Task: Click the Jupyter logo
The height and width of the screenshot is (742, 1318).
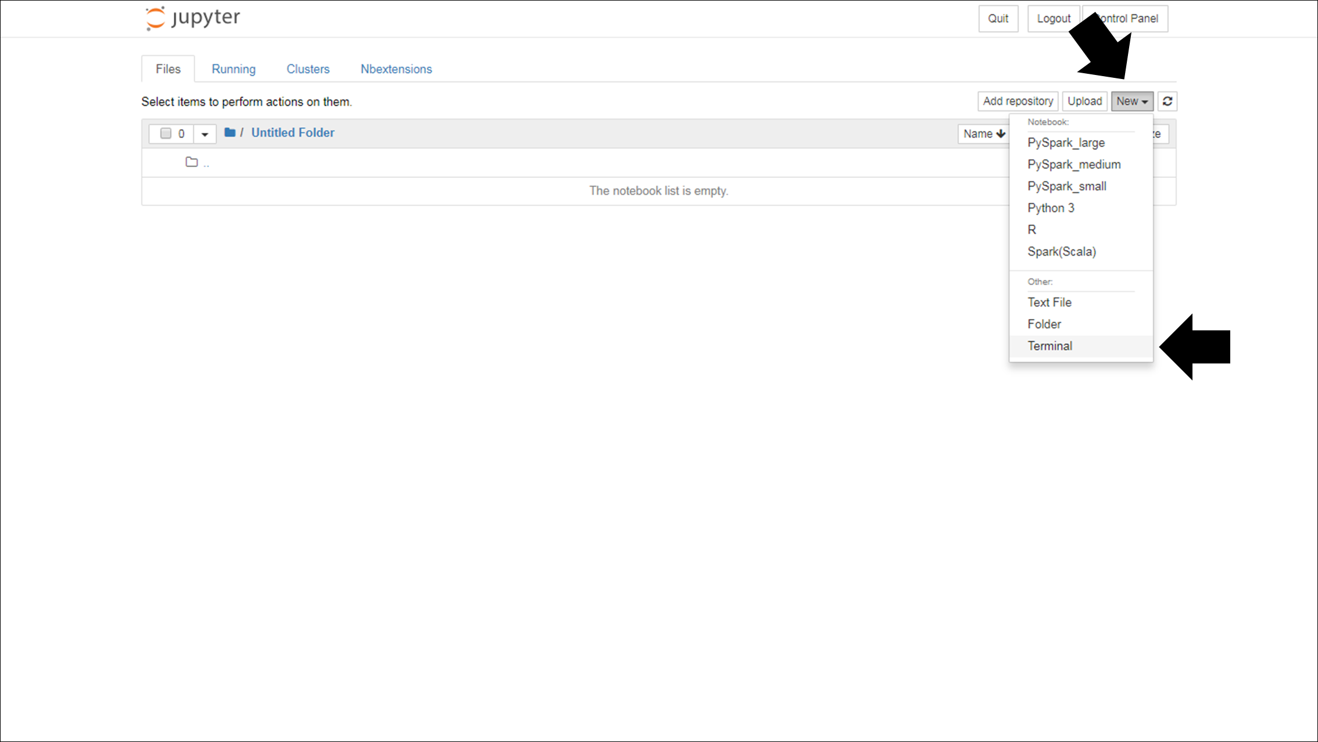Action: [192, 18]
